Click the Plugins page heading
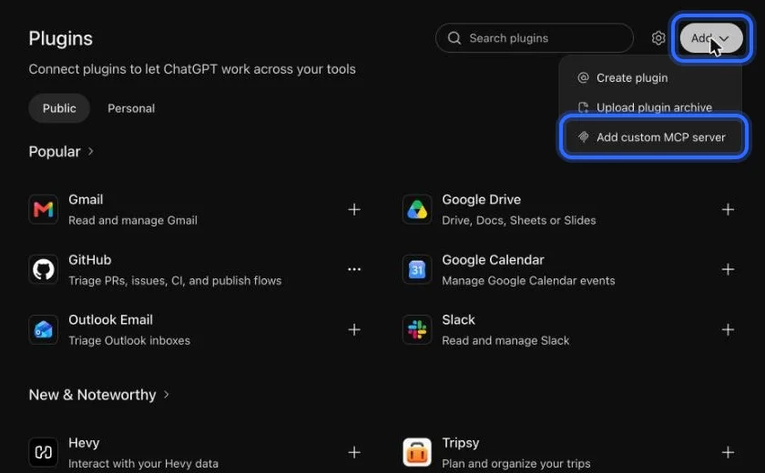The height and width of the screenshot is (473, 765). tap(60, 38)
